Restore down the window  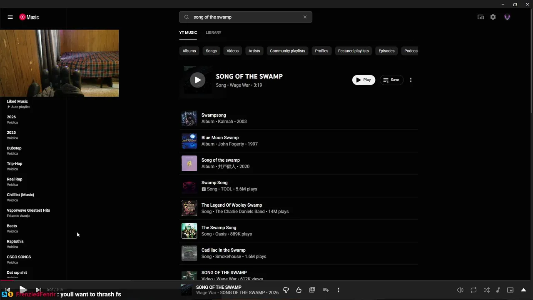point(515,4)
